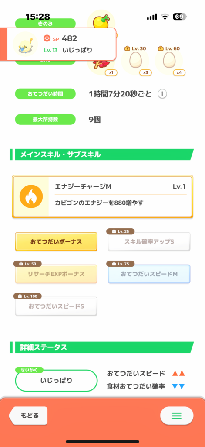Tap locked おてつだいスピードS sub skill
The image size is (205, 447).
56,306
